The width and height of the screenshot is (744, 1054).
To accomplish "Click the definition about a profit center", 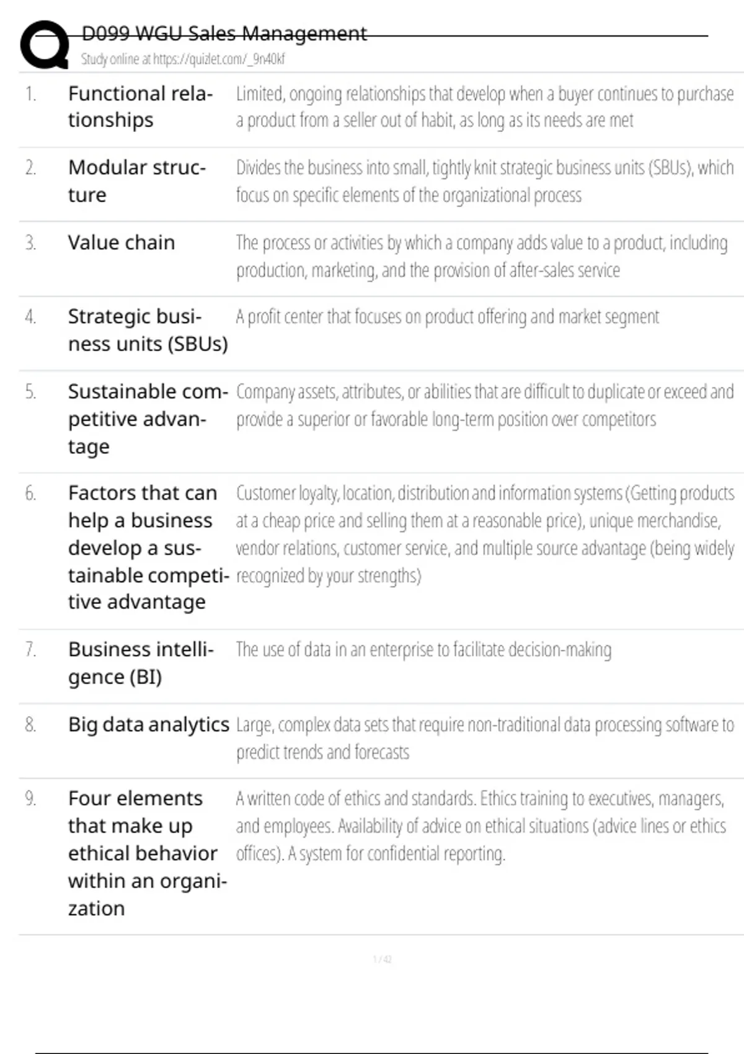I will click(447, 317).
